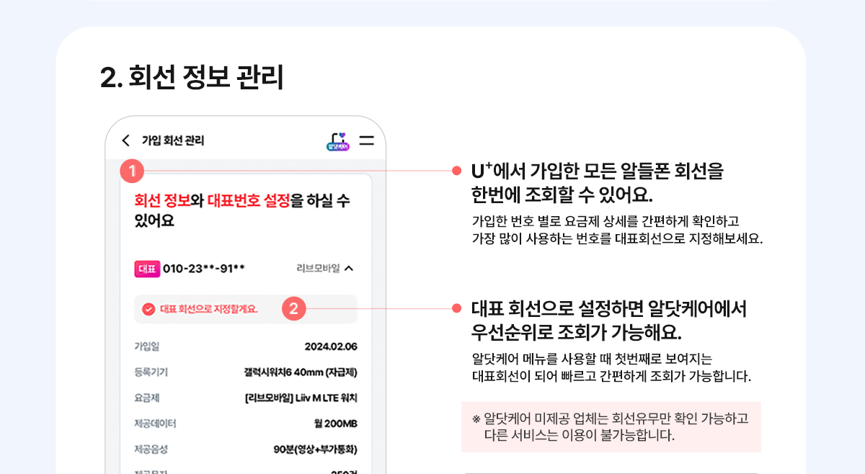Click the U+에서 가입한 모든 알뜰폰 회선을 heading
This screenshot has height=474, width=865.
(x=597, y=183)
